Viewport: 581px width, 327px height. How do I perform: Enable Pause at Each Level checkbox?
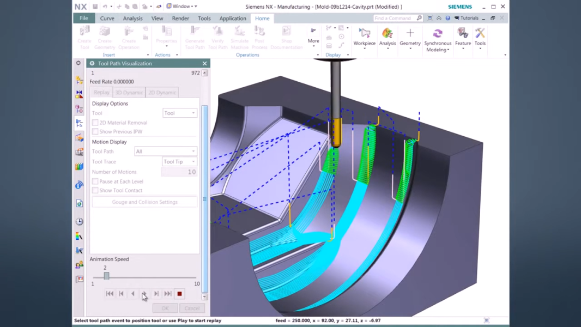95,181
